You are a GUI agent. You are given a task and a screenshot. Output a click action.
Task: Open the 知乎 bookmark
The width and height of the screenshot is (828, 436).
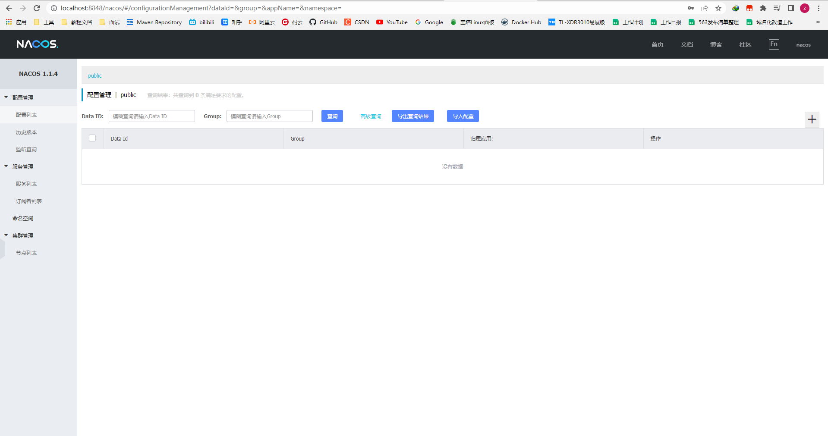coord(232,22)
